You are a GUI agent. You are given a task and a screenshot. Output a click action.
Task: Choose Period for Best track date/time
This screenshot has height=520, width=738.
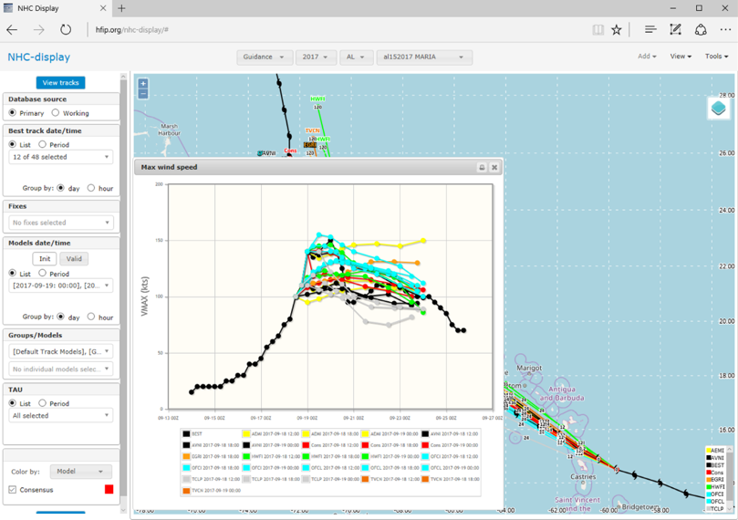(x=43, y=144)
